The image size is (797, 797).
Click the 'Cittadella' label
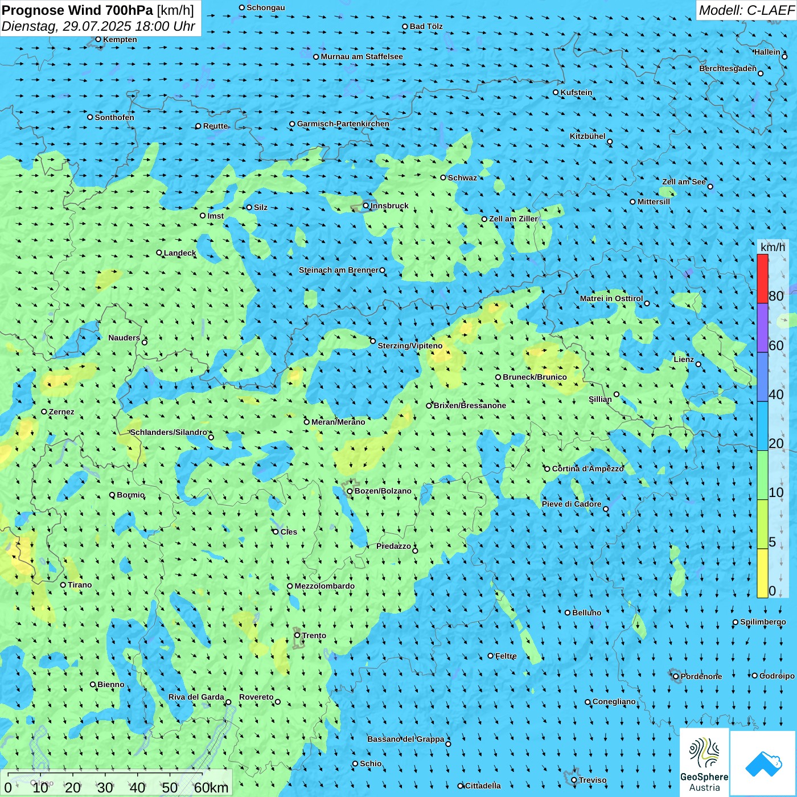pos(483,786)
